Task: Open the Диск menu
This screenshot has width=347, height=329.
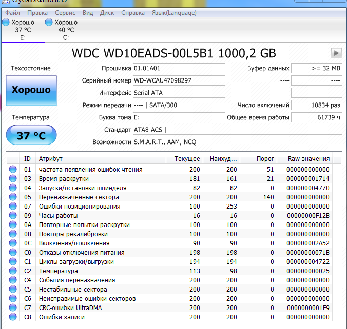Action: point(107,13)
